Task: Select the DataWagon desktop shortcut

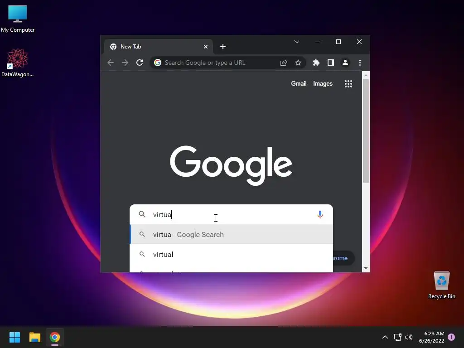Action: tap(18, 63)
